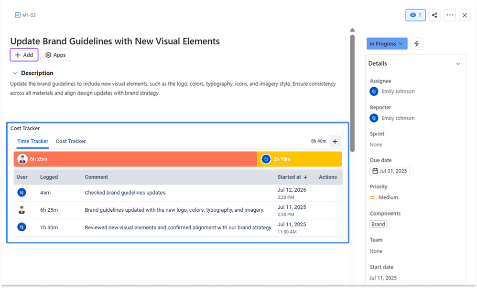Select the 'Checked brand guidelines updates.' comment
This screenshot has width=477, height=288.
point(126,193)
